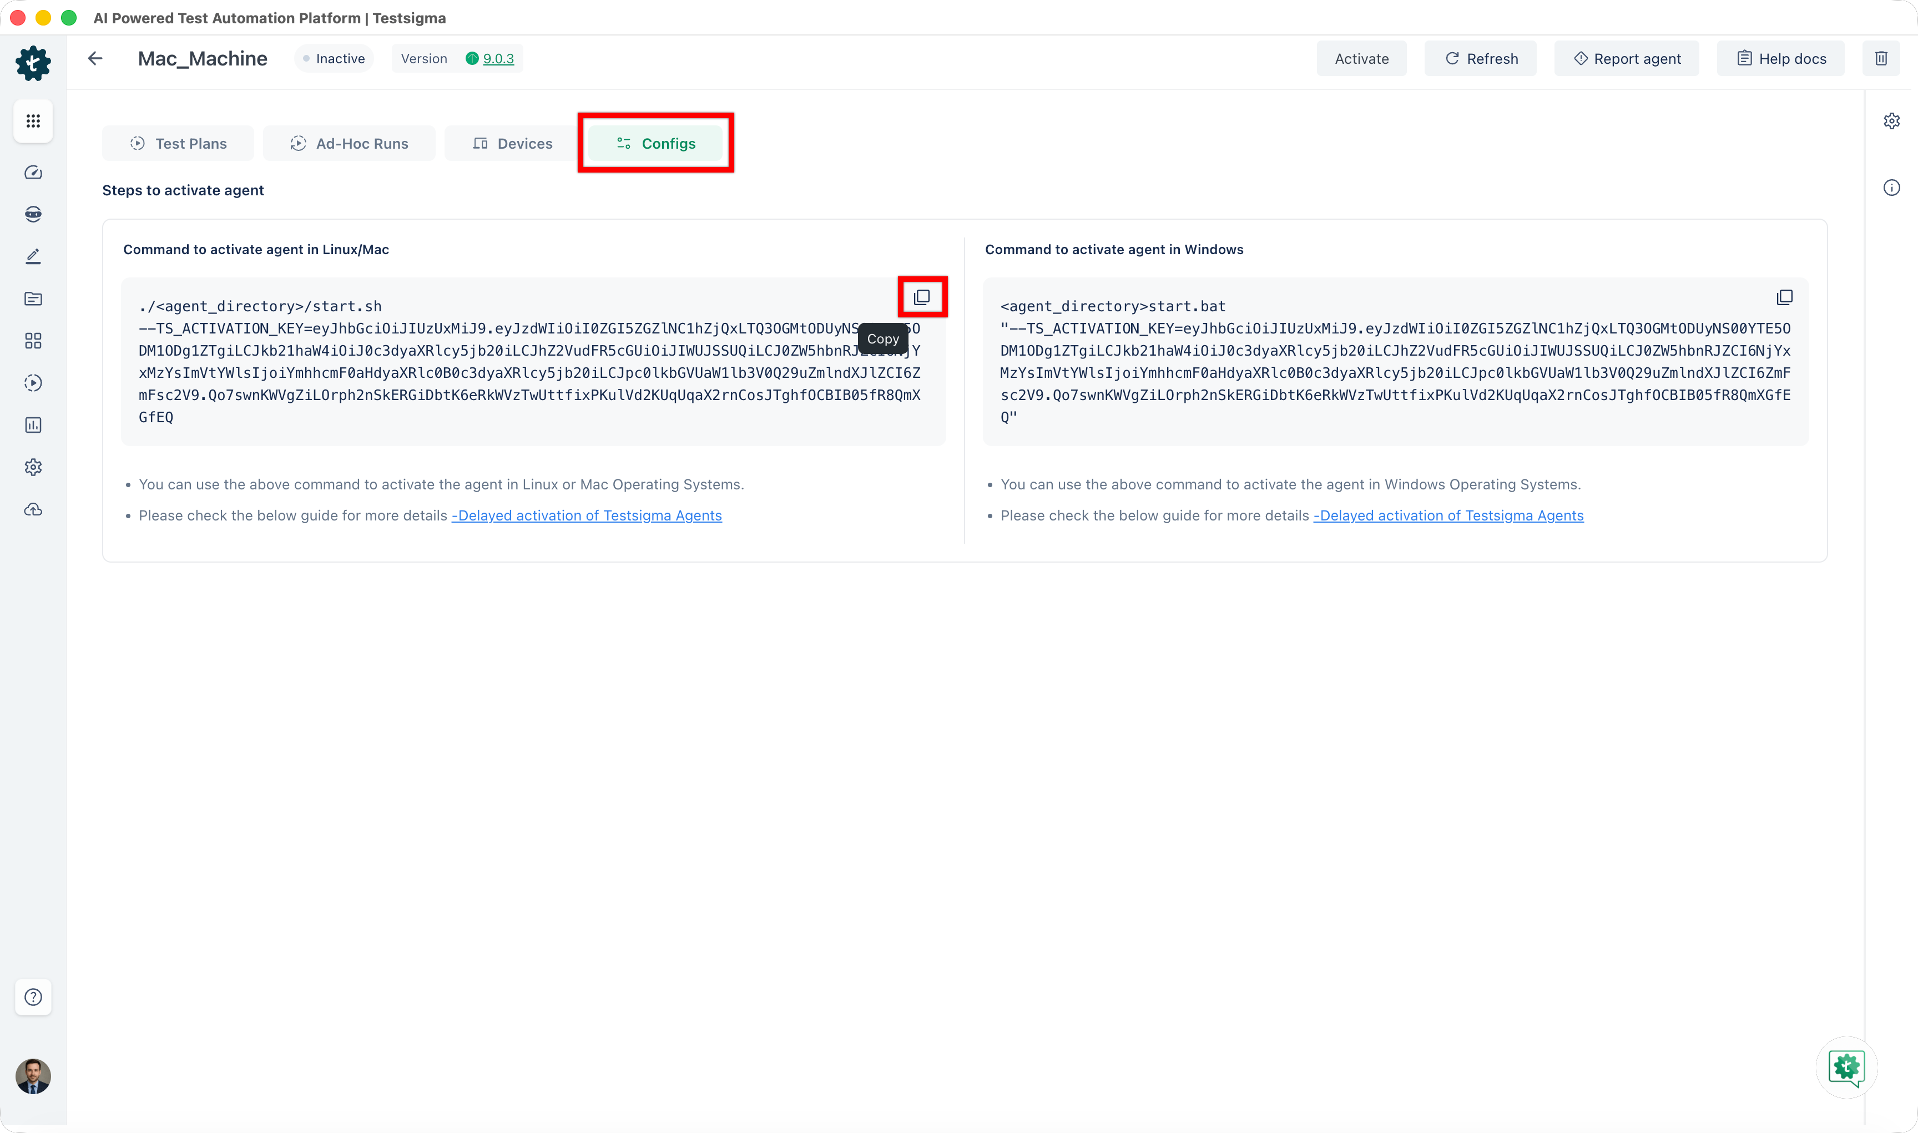Click the Mac_Machine agent title

click(x=203, y=59)
